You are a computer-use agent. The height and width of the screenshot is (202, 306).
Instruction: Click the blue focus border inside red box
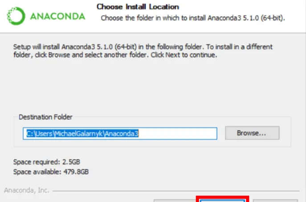tap(222, 200)
